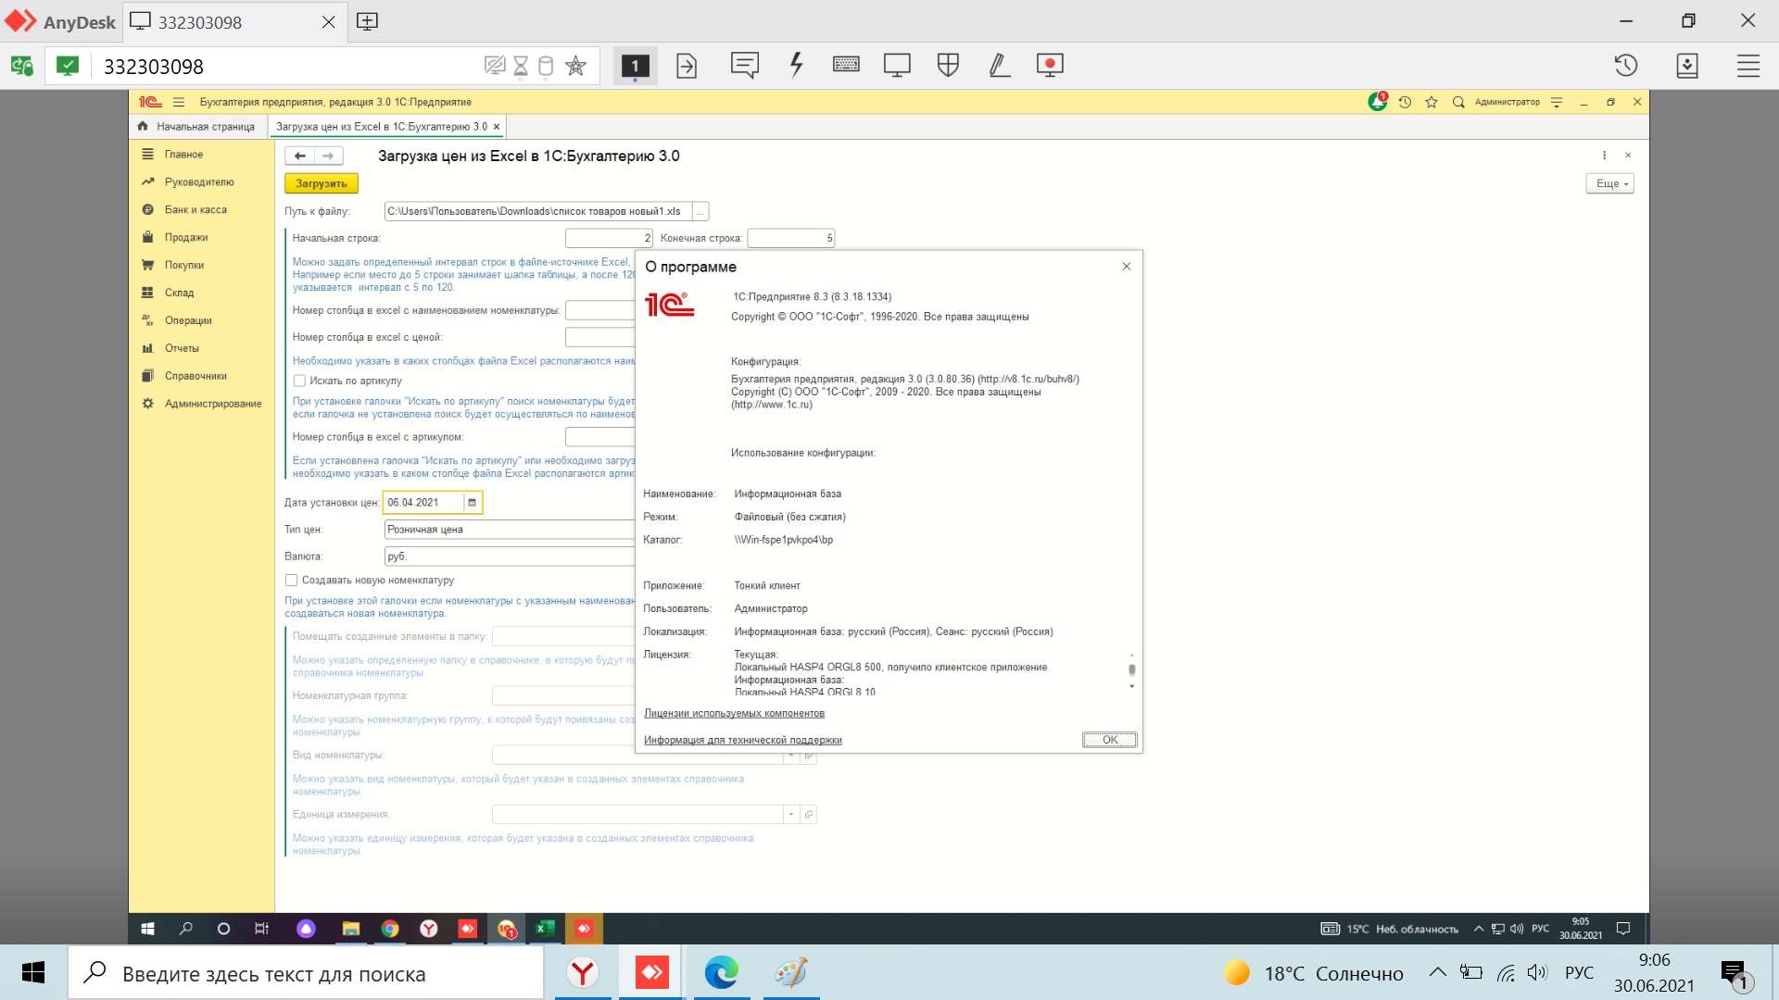Open AnyDesk keyboard settings icon

click(846, 65)
